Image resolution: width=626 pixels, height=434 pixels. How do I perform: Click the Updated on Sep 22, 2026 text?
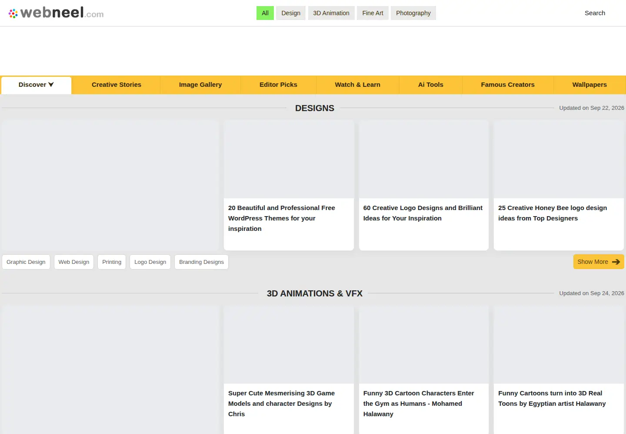tap(592, 108)
